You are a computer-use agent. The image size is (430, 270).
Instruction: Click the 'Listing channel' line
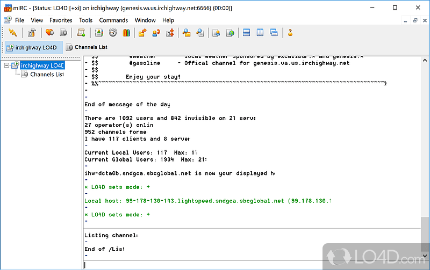pos(111,235)
